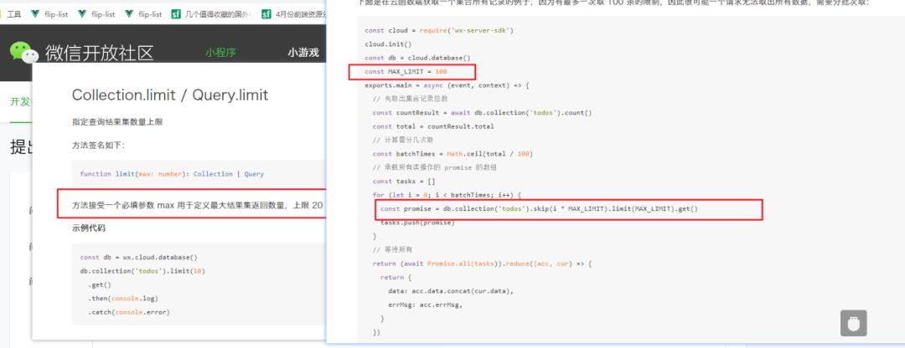Screen dimensions: 905x348
Task: Click the sentence 方法接受一个必填参数 max
Action: [197, 205]
